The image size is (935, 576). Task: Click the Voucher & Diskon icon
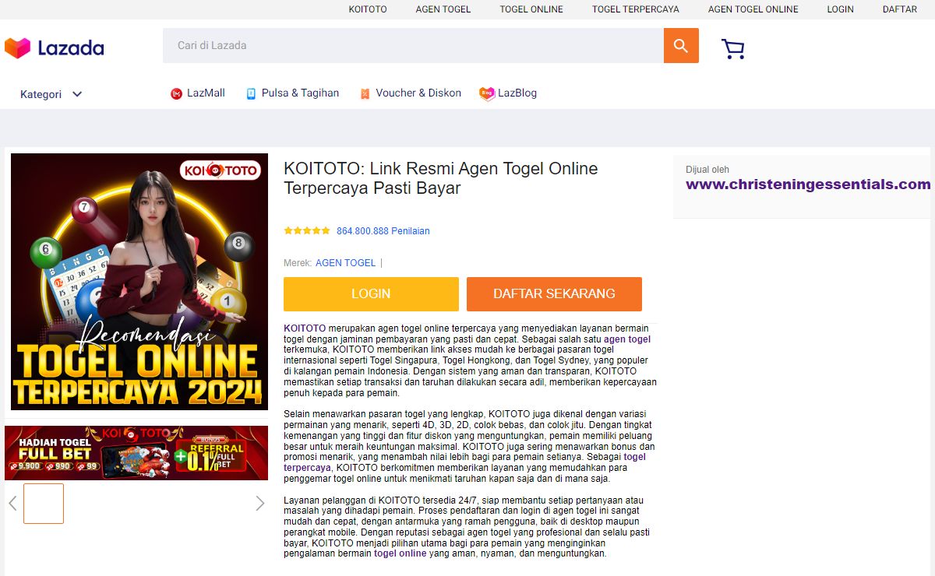(365, 93)
